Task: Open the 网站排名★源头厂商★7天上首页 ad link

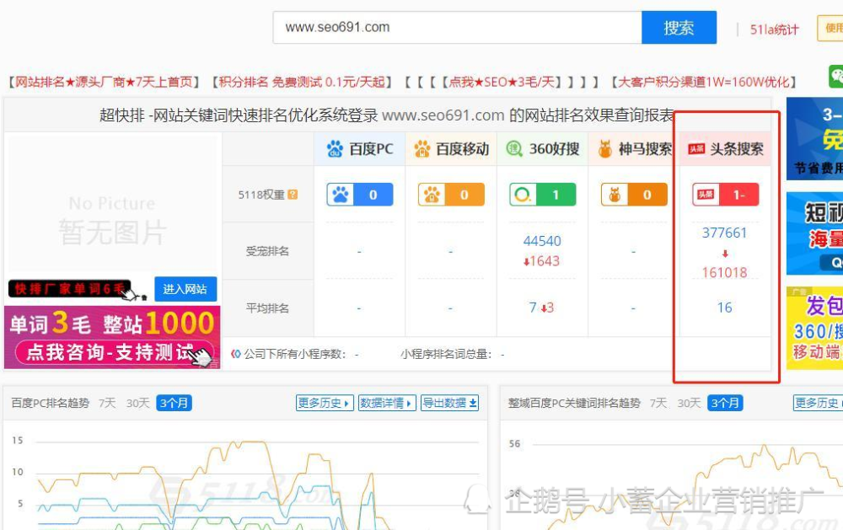Action: pos(105,82)
